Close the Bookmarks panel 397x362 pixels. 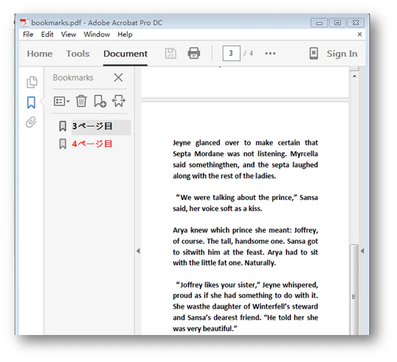[118, 77]
